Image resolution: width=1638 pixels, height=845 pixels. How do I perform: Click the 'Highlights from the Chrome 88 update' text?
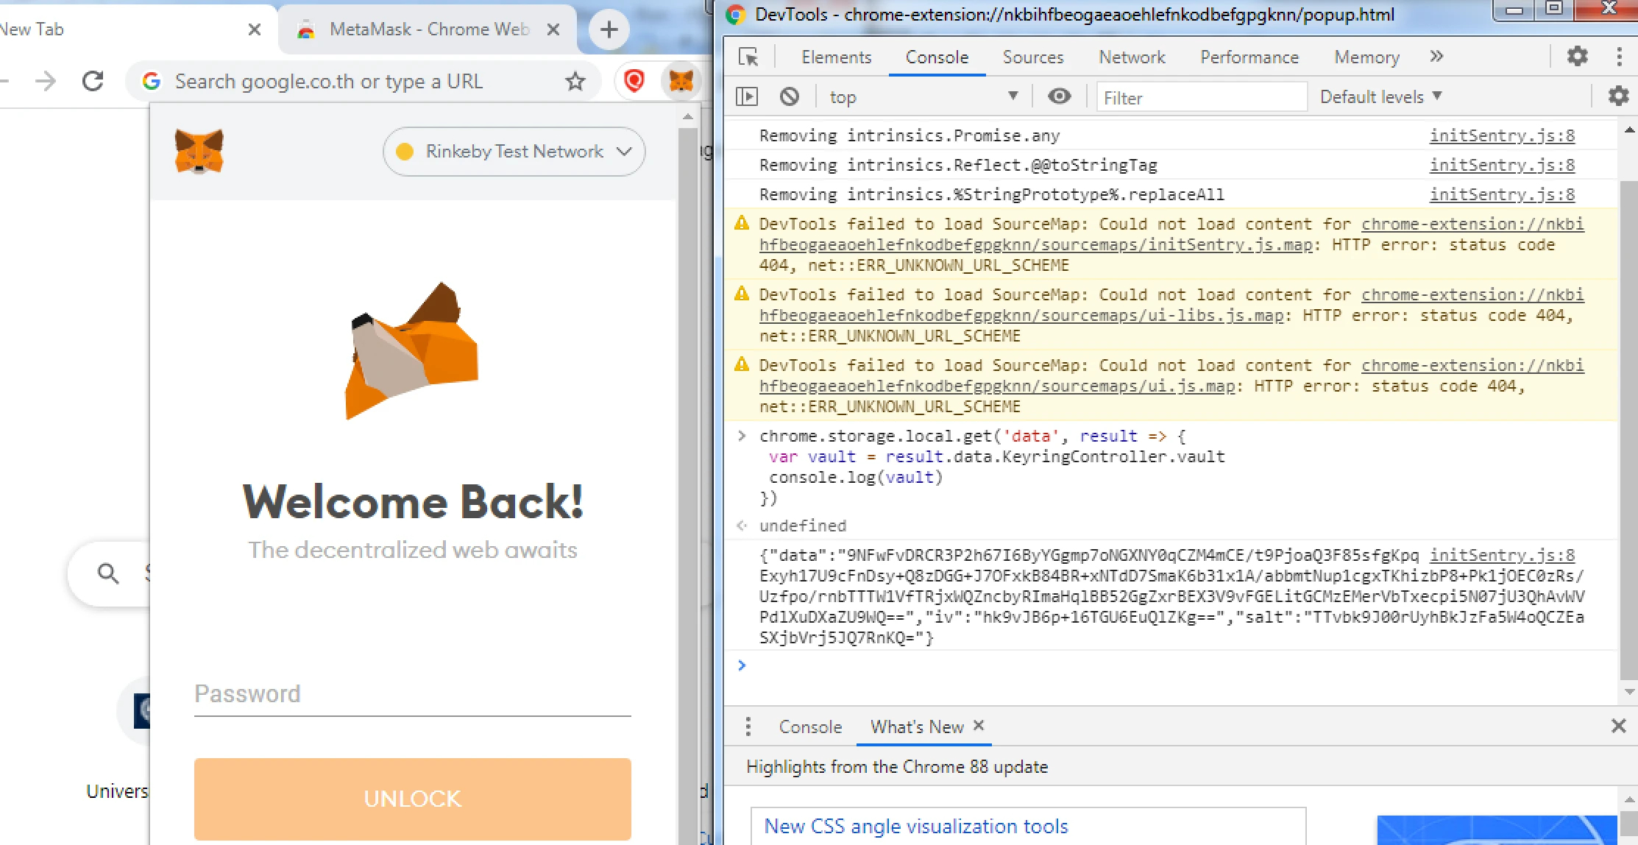coord(896,767)
